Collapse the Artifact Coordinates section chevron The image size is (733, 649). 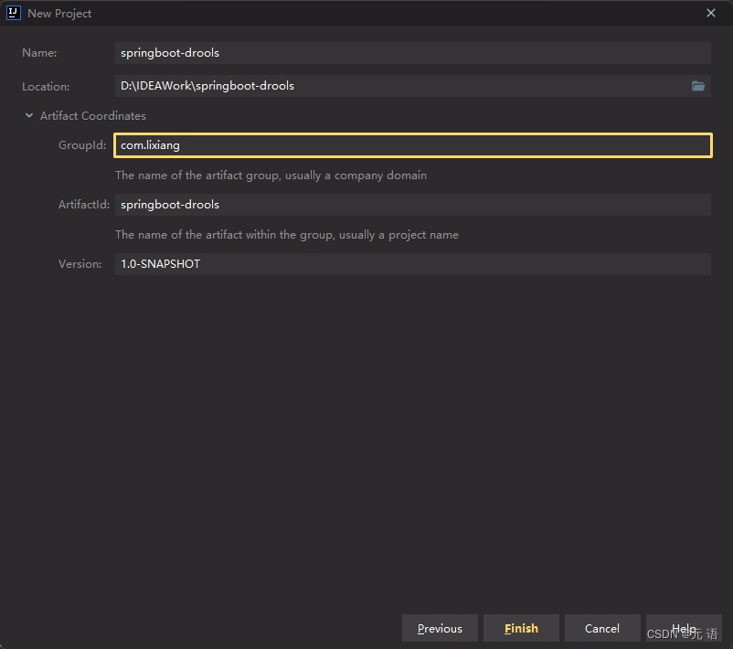[x=29, y=116]
